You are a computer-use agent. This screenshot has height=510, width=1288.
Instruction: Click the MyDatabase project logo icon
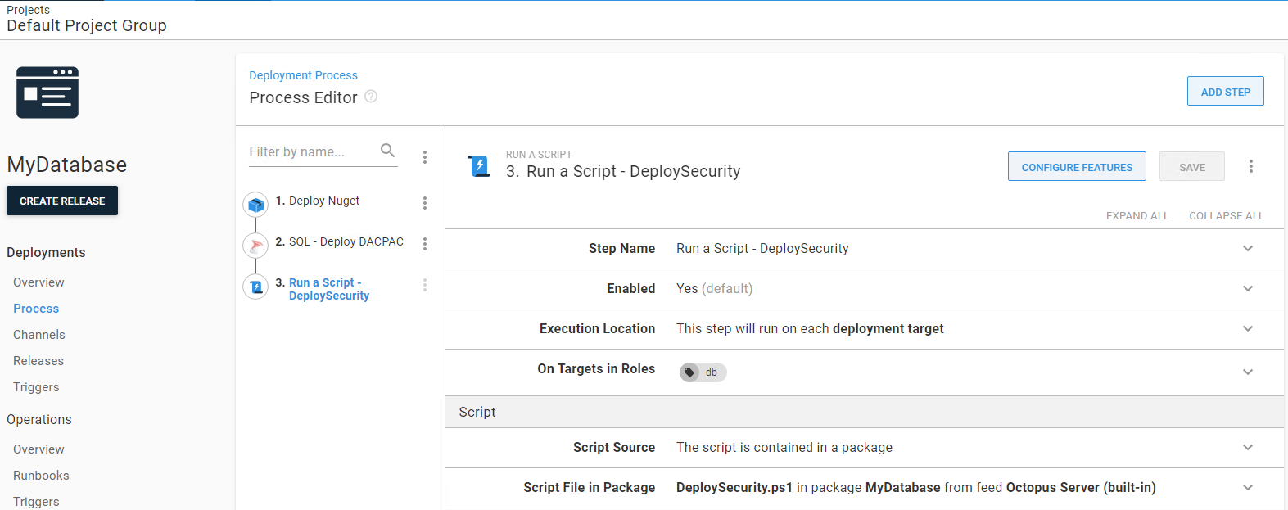pyautogui.click(x=47, y=93)
